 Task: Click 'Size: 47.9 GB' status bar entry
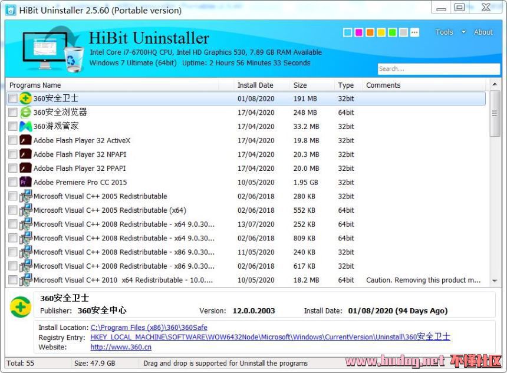coord(95,364)
